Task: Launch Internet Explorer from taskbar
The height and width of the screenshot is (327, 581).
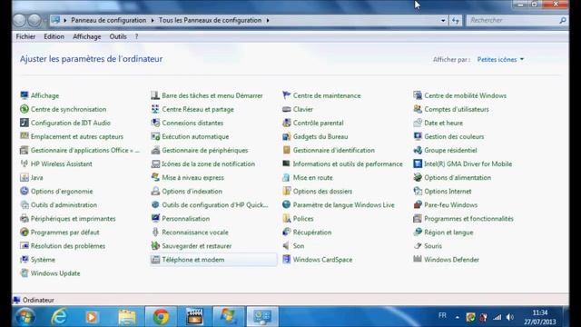Action: point(58,317)
